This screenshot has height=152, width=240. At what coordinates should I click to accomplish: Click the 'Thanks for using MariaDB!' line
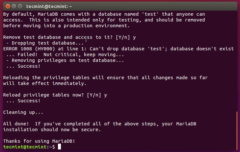39,141
